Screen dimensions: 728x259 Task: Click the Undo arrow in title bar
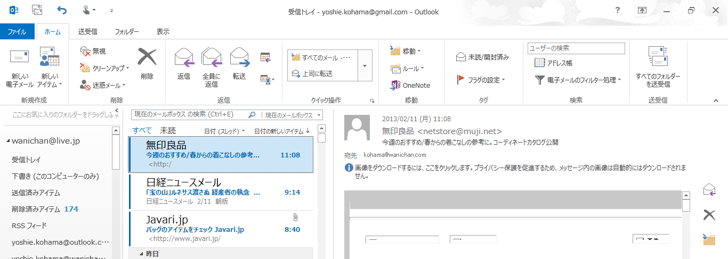click(62, 10)
